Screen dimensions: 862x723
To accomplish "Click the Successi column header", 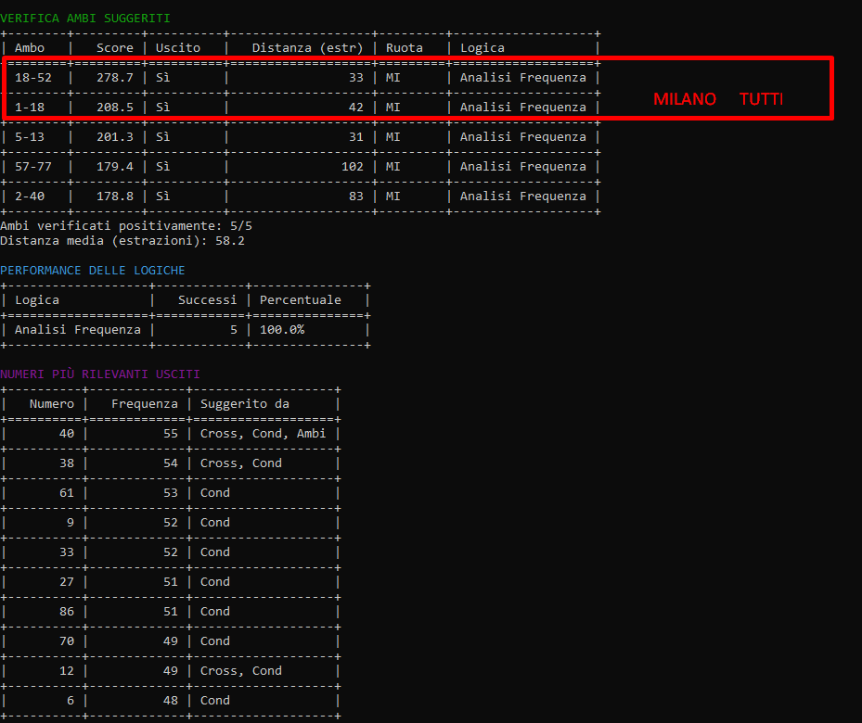I will 208,299.
